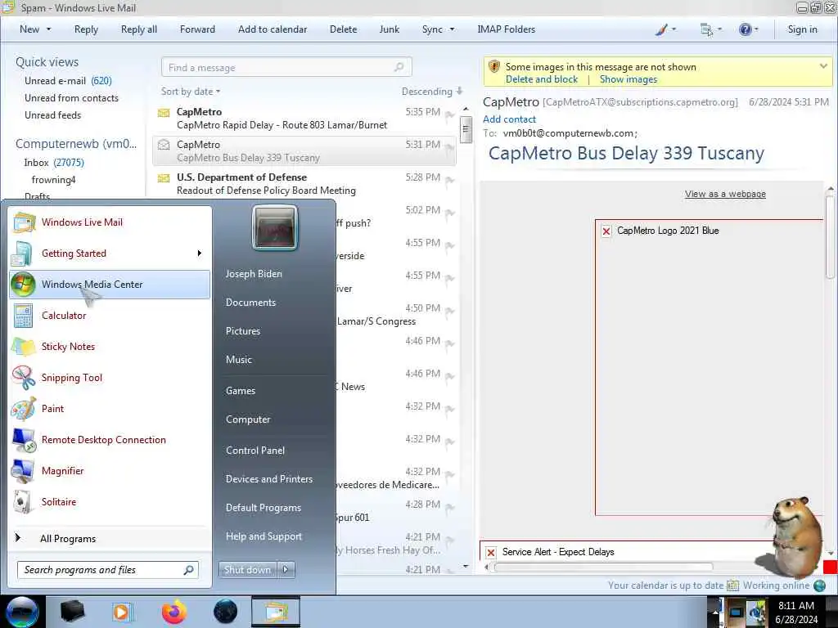Click the reading pane horizontal scrollbar
The width and height of the screenshot is (838, 628).
coord(603,567)
